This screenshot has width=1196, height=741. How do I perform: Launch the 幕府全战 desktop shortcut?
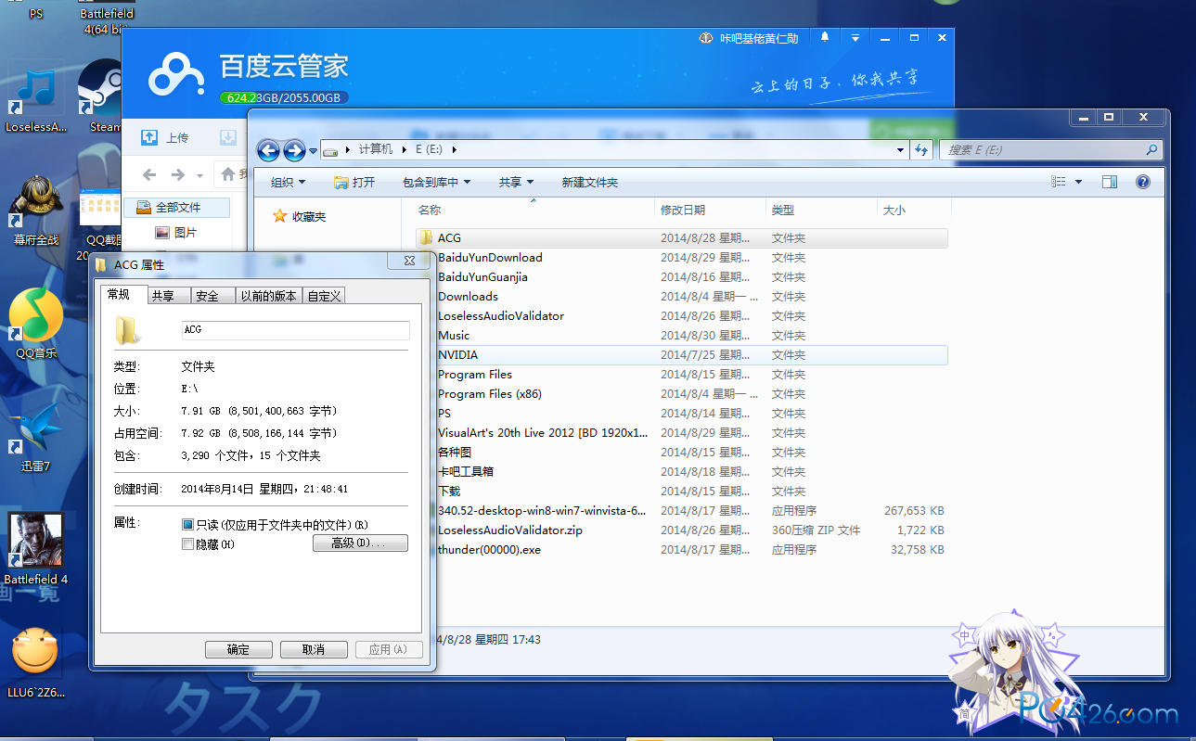click(x=36, y=211)
